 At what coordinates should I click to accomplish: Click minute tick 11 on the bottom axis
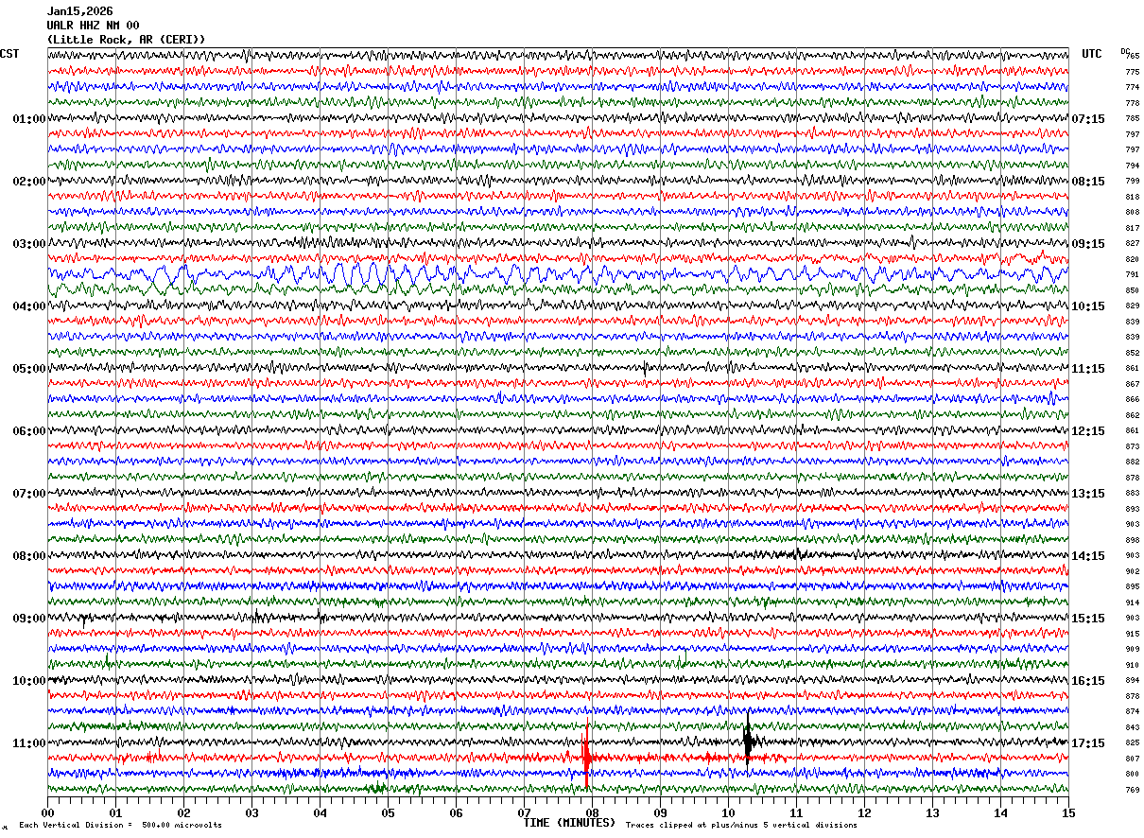796,812
